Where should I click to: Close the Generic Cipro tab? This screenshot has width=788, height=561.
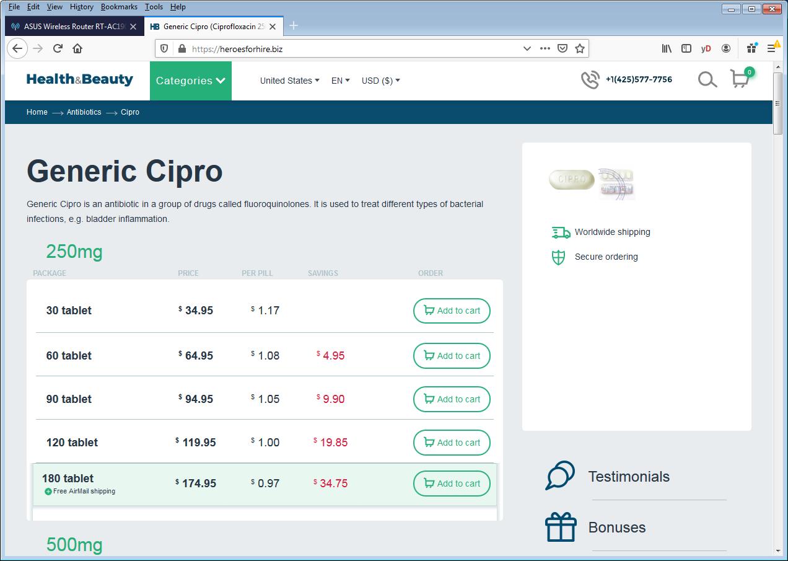(x=271, y=27)
